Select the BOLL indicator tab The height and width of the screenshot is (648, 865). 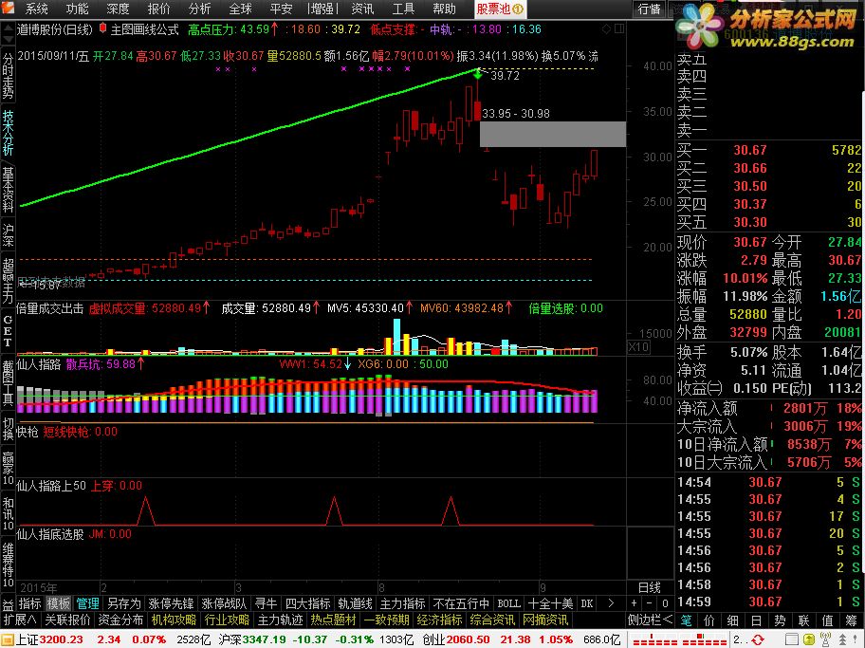point(508,603)
